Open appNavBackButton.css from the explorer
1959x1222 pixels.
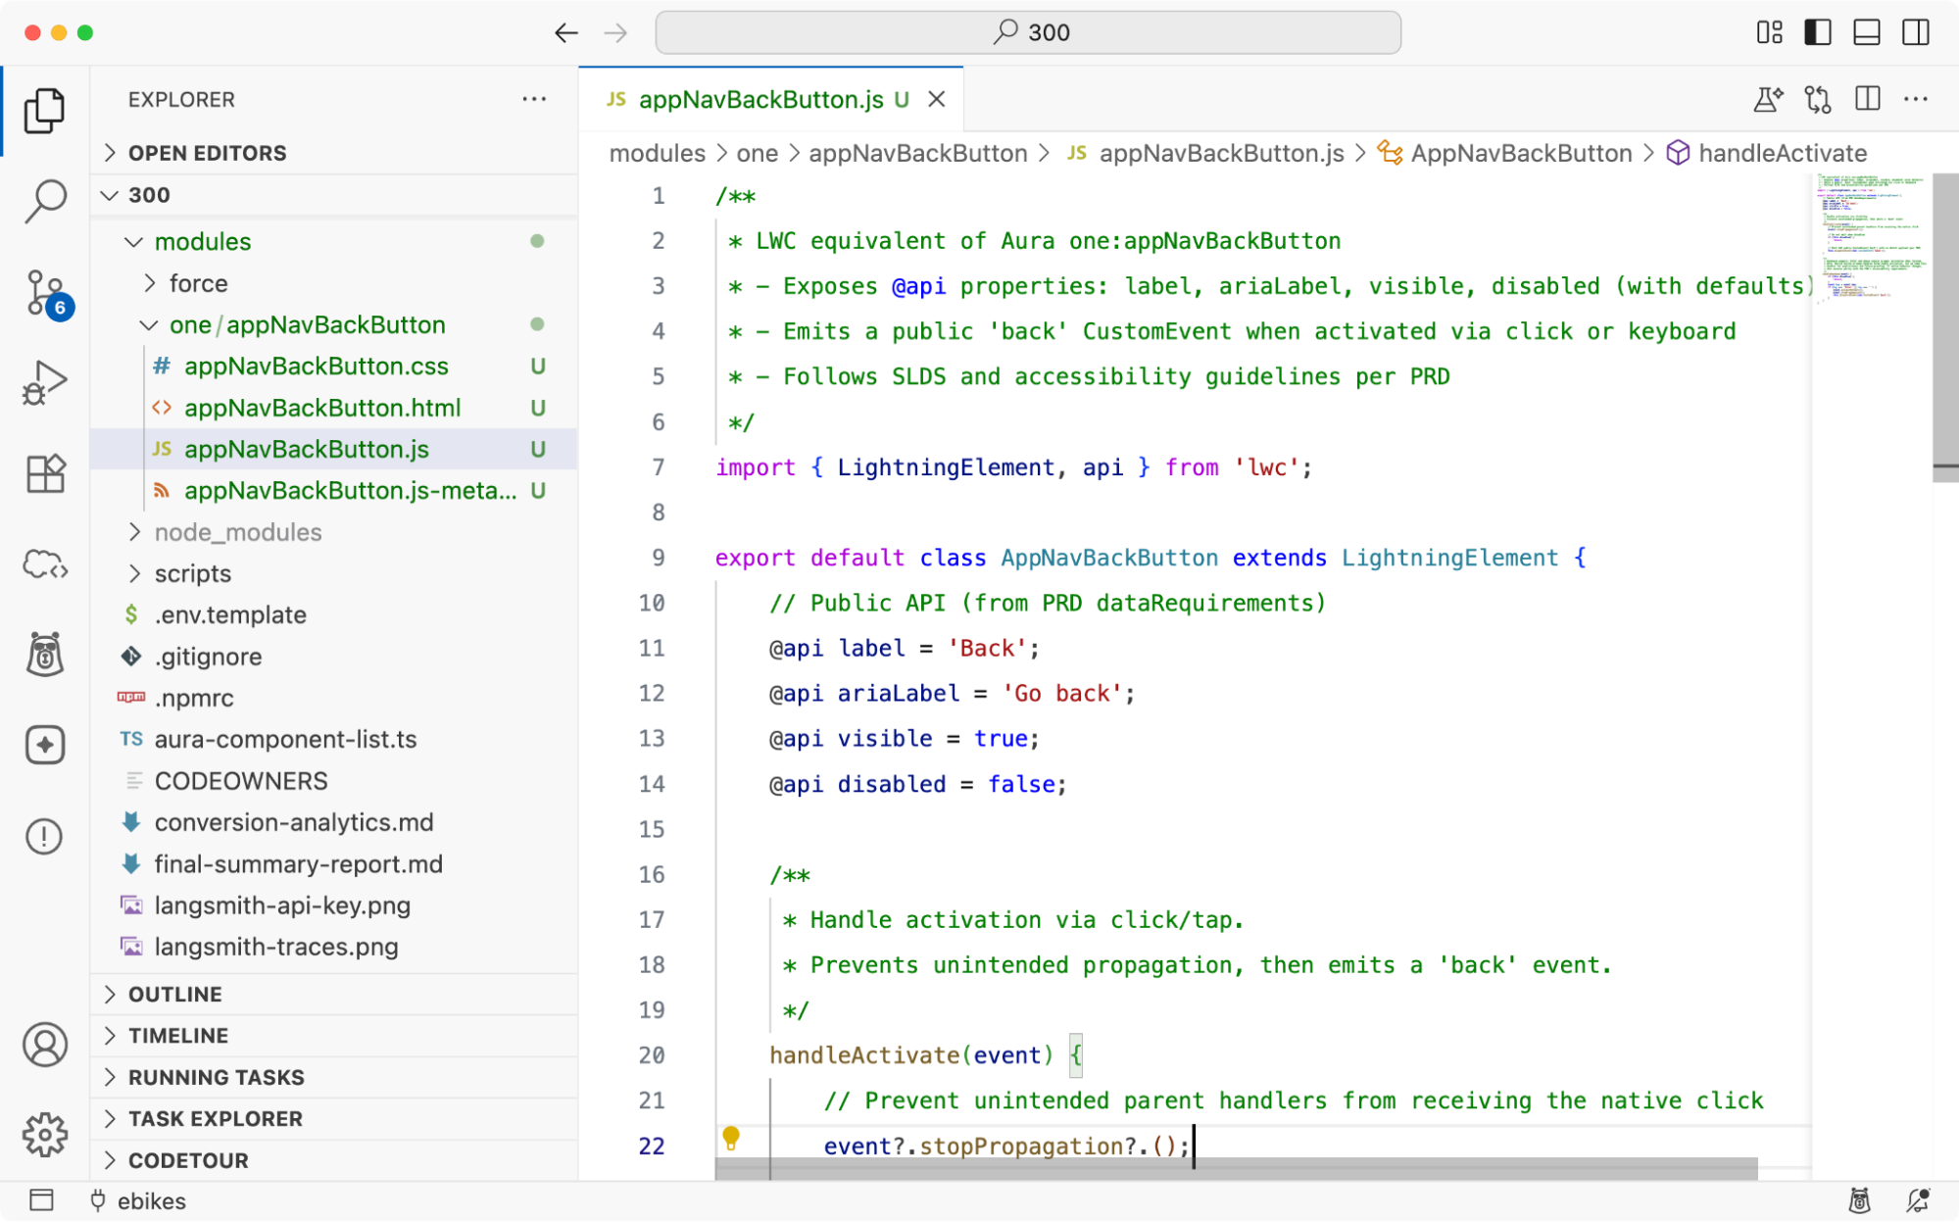[x=318, y=366]
